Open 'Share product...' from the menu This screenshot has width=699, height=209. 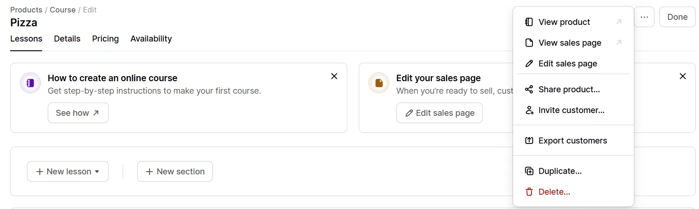pyautogui.click(x=569, y=90)
